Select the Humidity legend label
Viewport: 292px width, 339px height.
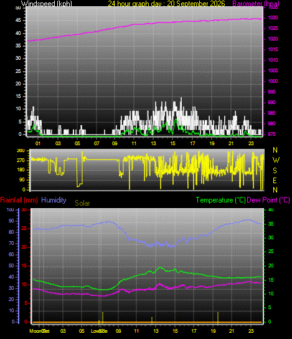tap(54, 200)
